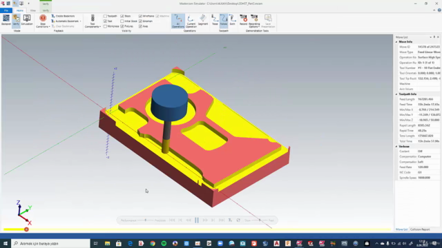Viewport: 442px width, 248px height.
Task: Click Simulation icon in quick access toolbar
Action: click(x=21, y=3)
